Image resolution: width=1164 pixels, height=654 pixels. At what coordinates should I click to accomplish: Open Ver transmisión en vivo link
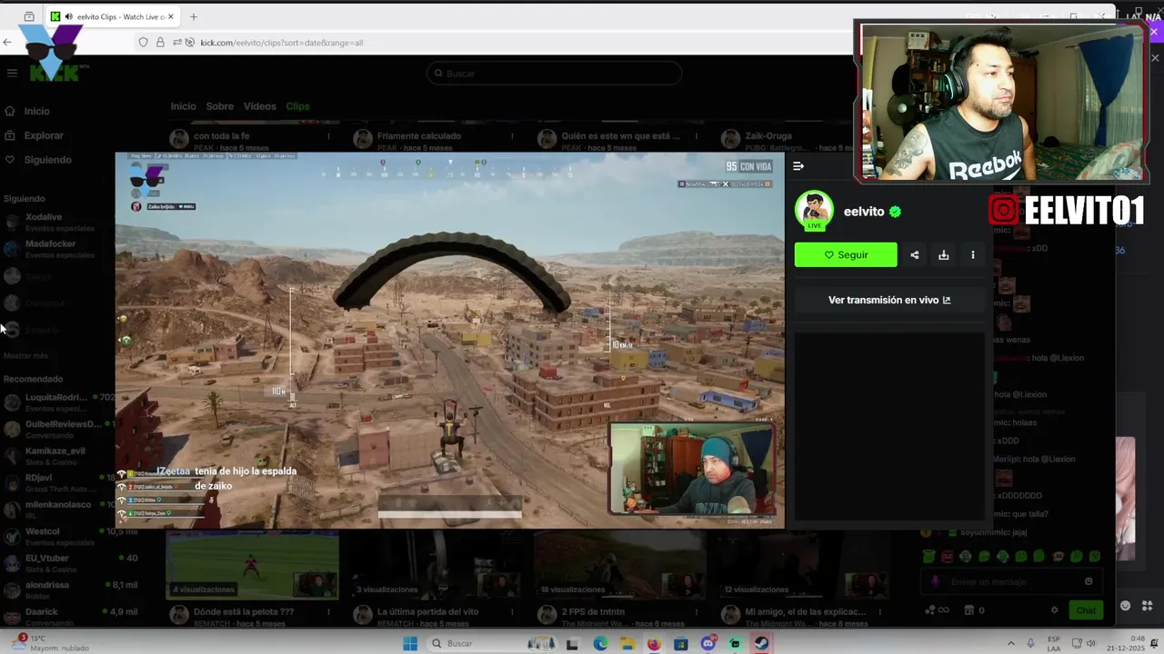(889, 300)
